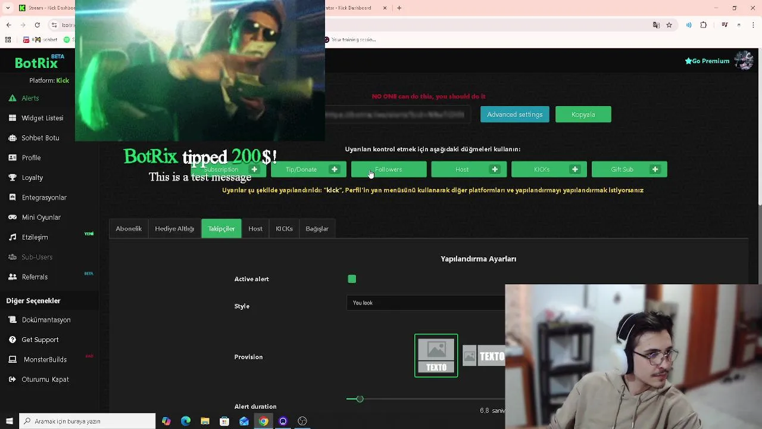762x429 pixels.
Task: Open Alerts from the sidebar
Action: click(x=30, y=98)
